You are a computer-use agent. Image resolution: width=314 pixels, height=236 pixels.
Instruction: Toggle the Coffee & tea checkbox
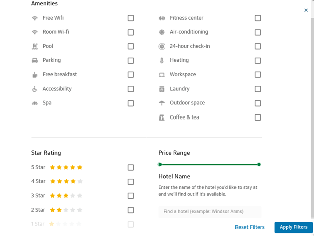coord(258,117)
